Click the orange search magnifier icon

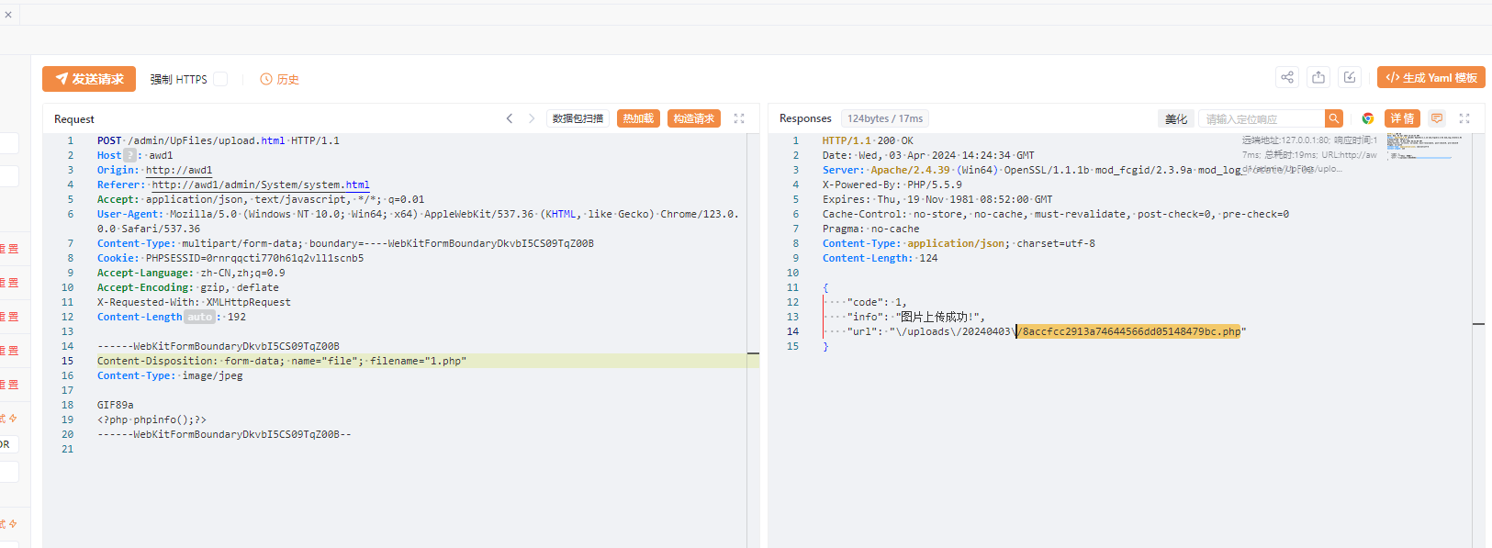(x=1334, y=118)
